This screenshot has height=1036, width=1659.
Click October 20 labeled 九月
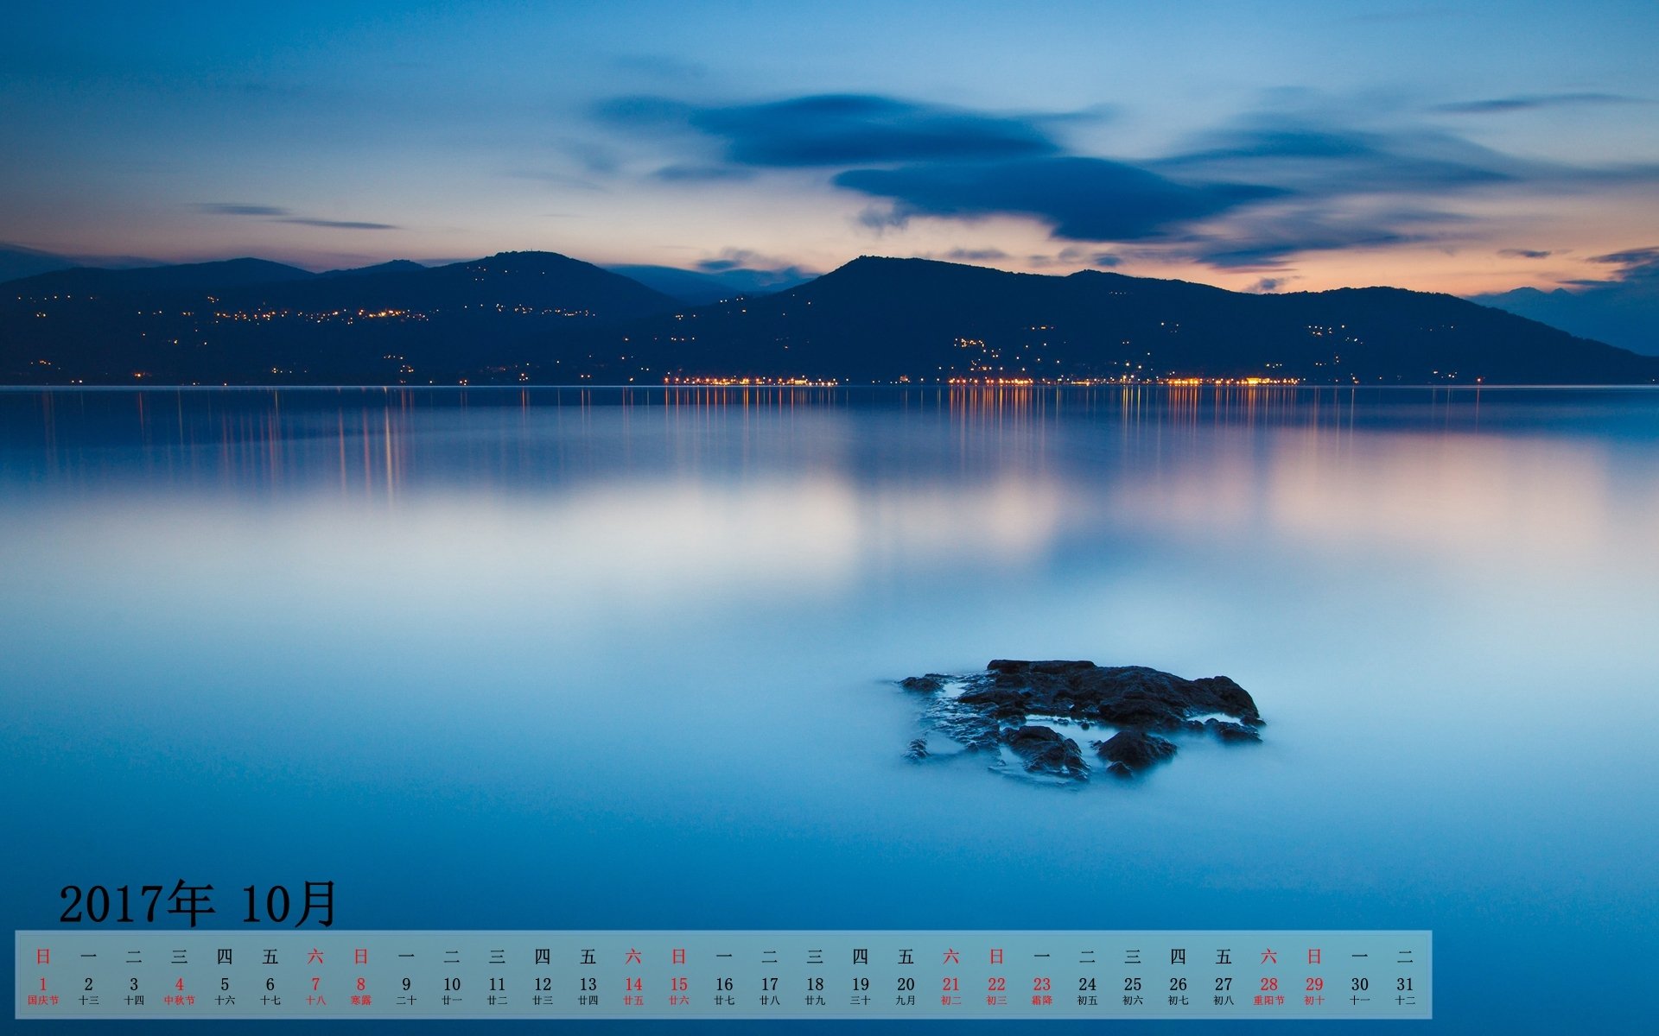906,985
